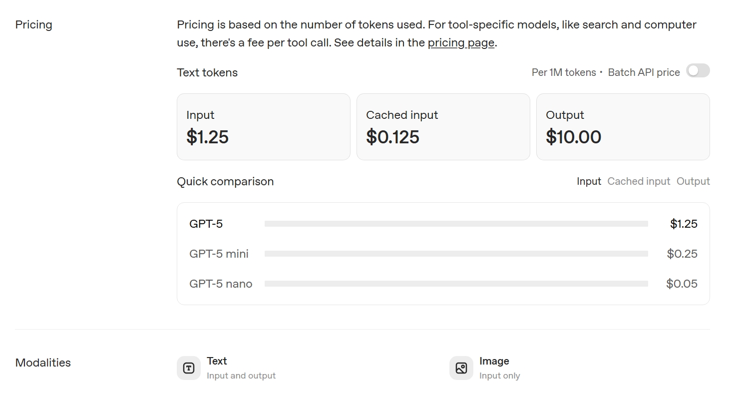
Task: Select the GPT-5 nano comparison row
Action: [x=221, y=284]
